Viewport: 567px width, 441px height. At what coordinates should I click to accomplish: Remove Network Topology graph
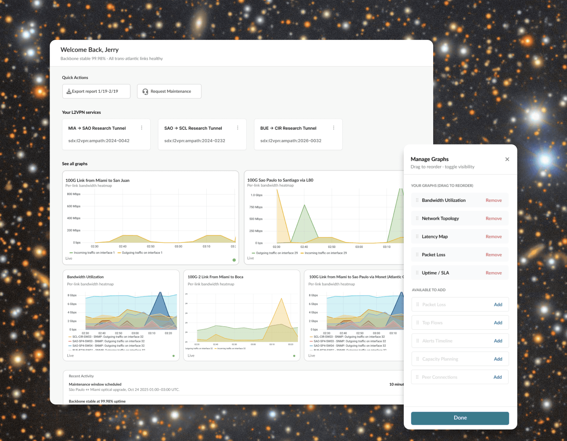494,218
